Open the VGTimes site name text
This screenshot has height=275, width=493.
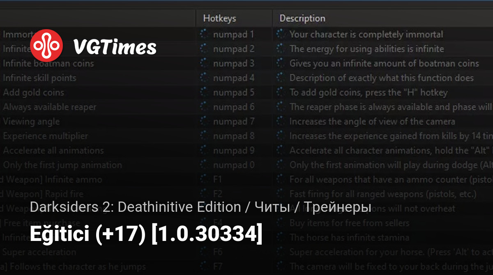[x=115, y=47]
